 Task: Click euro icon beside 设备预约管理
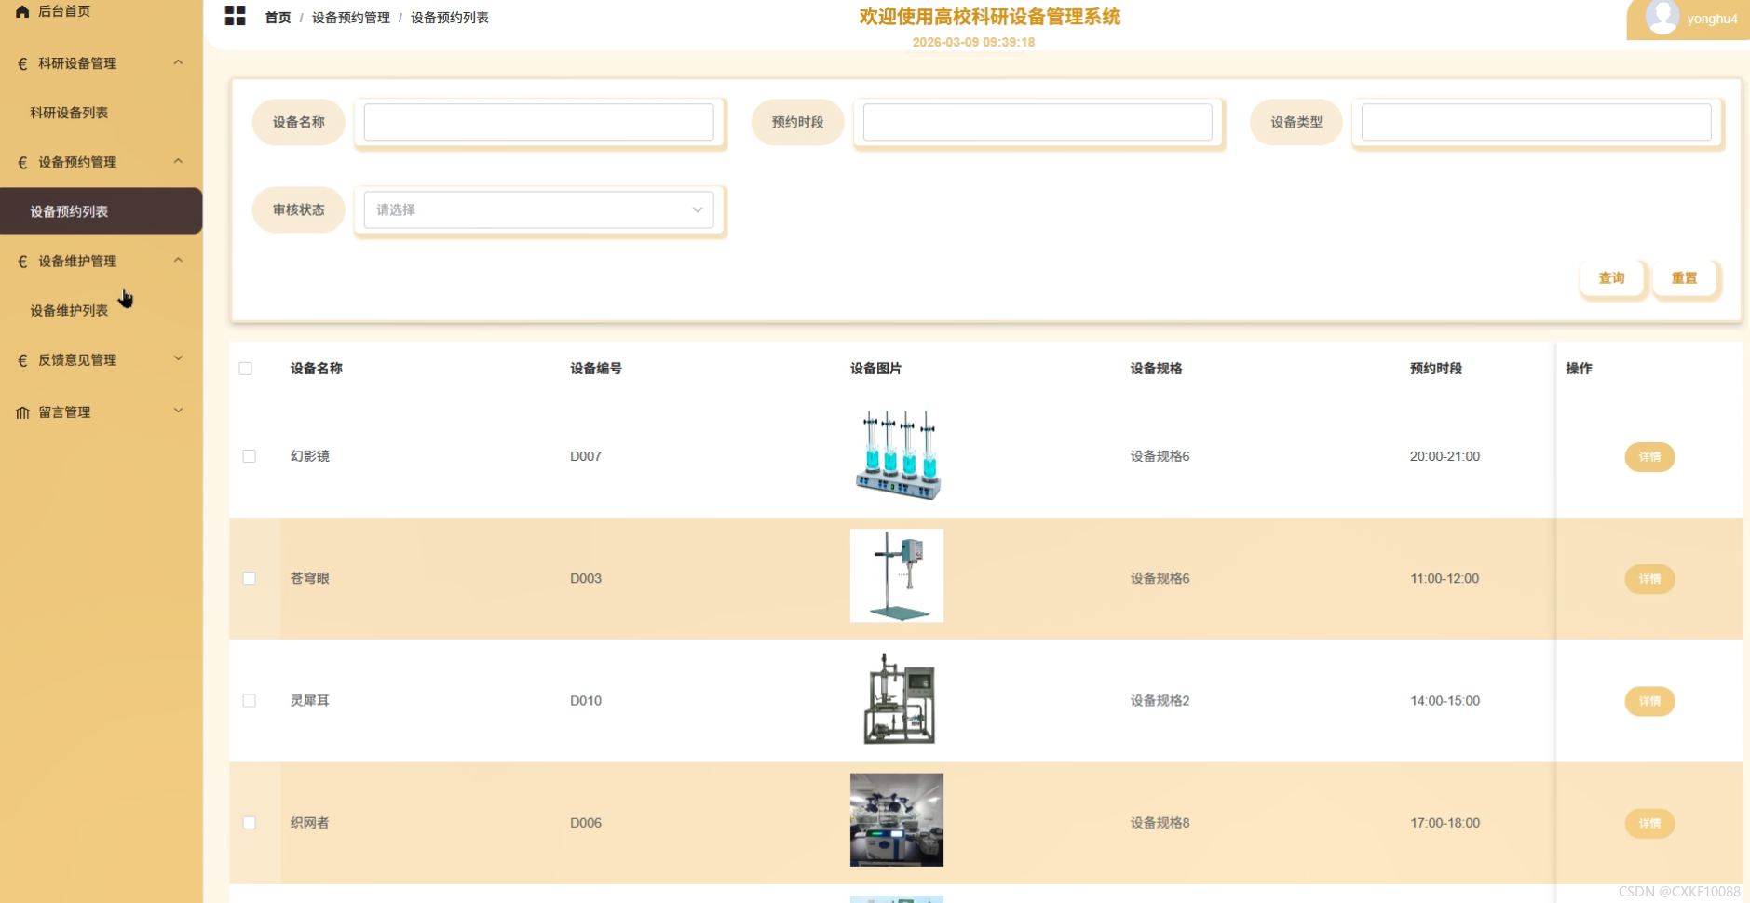[x=22, y=162]
